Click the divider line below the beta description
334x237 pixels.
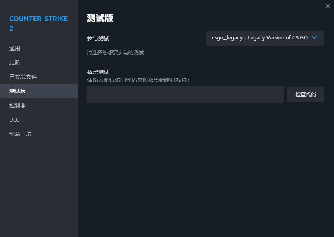click(x=205, y=60)
